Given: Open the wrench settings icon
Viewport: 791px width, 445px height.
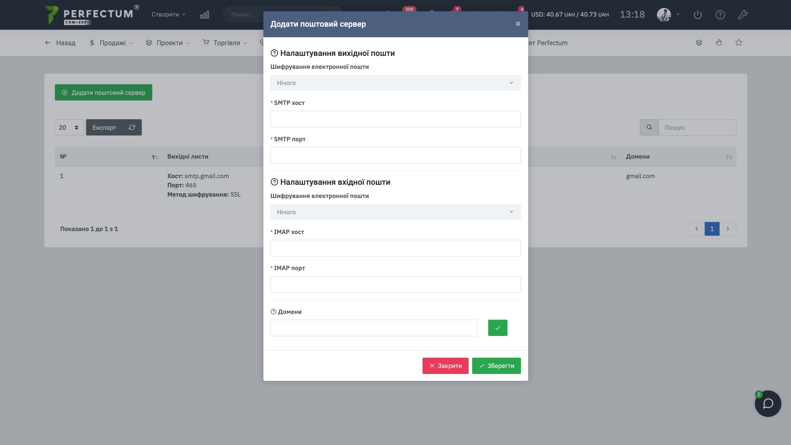Looking at the screenshot, I should (742, 15).
